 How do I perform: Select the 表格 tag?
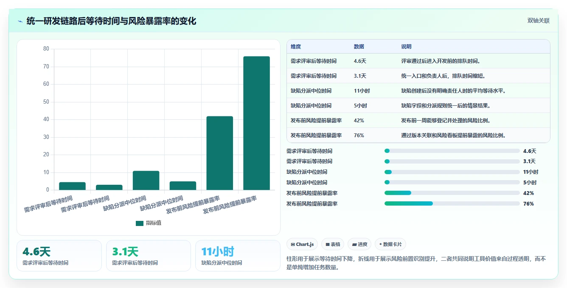click(333, 244)
